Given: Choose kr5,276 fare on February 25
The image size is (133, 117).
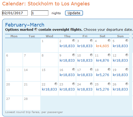Looking at the screenshot, I should click(x=103, y=89).
